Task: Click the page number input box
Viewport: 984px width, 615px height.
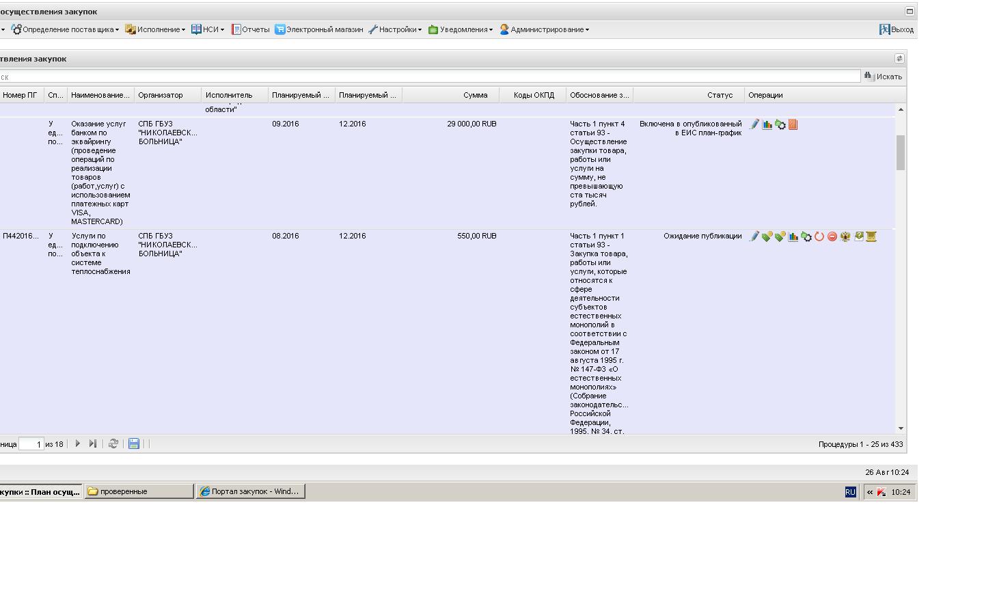Action: point(31,444)
